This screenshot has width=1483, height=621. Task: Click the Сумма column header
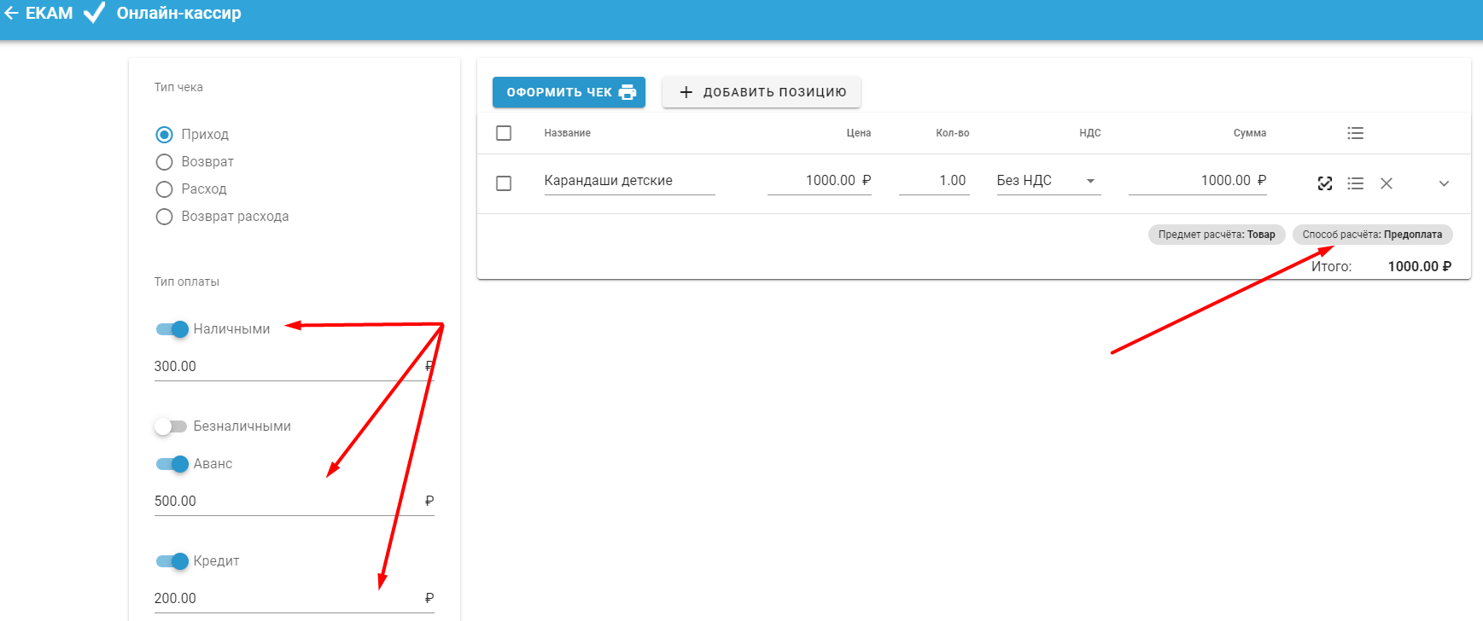[x=1250, y=133]
